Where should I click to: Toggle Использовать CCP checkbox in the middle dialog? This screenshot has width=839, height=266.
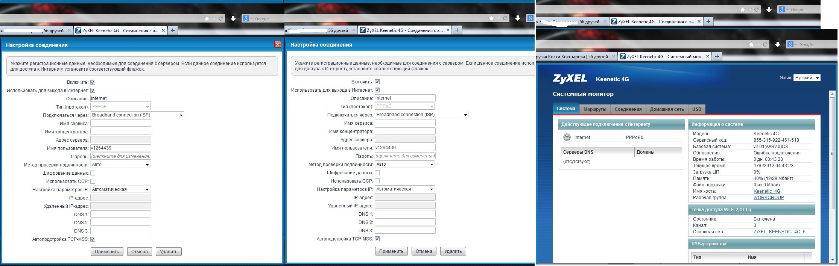pyautogui.click(x=377, y=181)
